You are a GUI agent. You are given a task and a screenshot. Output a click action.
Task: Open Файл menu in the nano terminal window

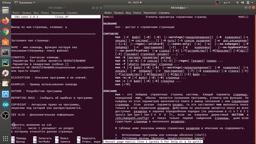[16, 12]
